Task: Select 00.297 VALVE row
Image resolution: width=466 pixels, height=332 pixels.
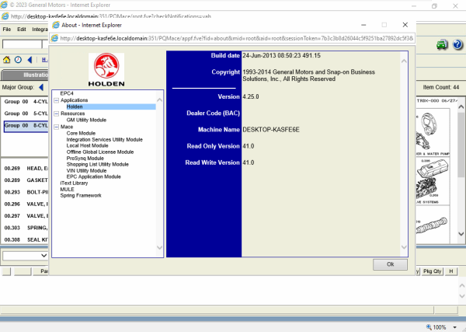Action: (x=26, y=216)
